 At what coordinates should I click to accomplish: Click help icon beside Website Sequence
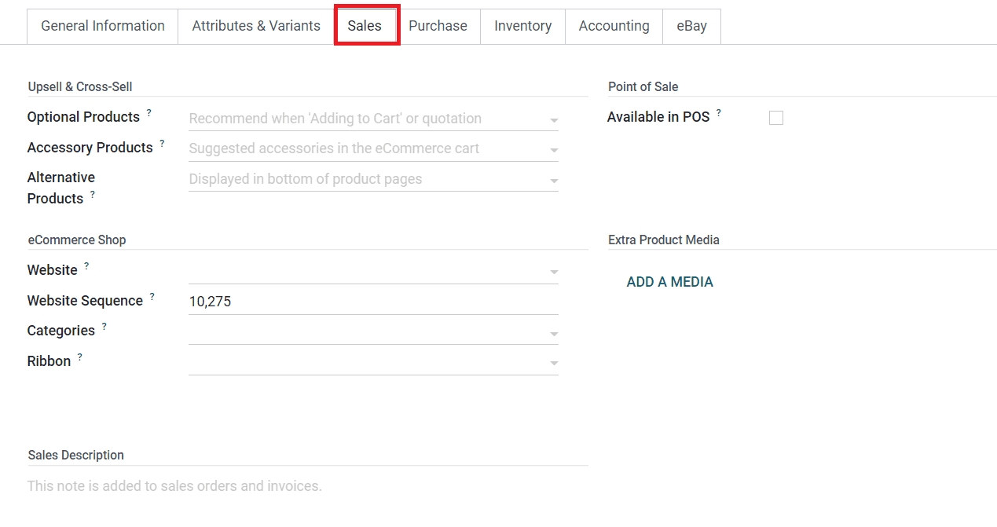coord(152,297)
